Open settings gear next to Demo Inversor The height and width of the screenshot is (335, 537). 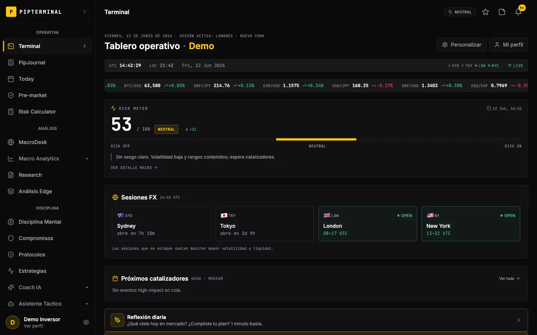click(86, 322)
